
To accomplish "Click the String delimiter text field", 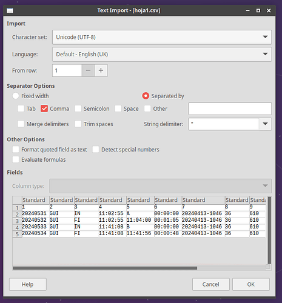I will [224, 124].
